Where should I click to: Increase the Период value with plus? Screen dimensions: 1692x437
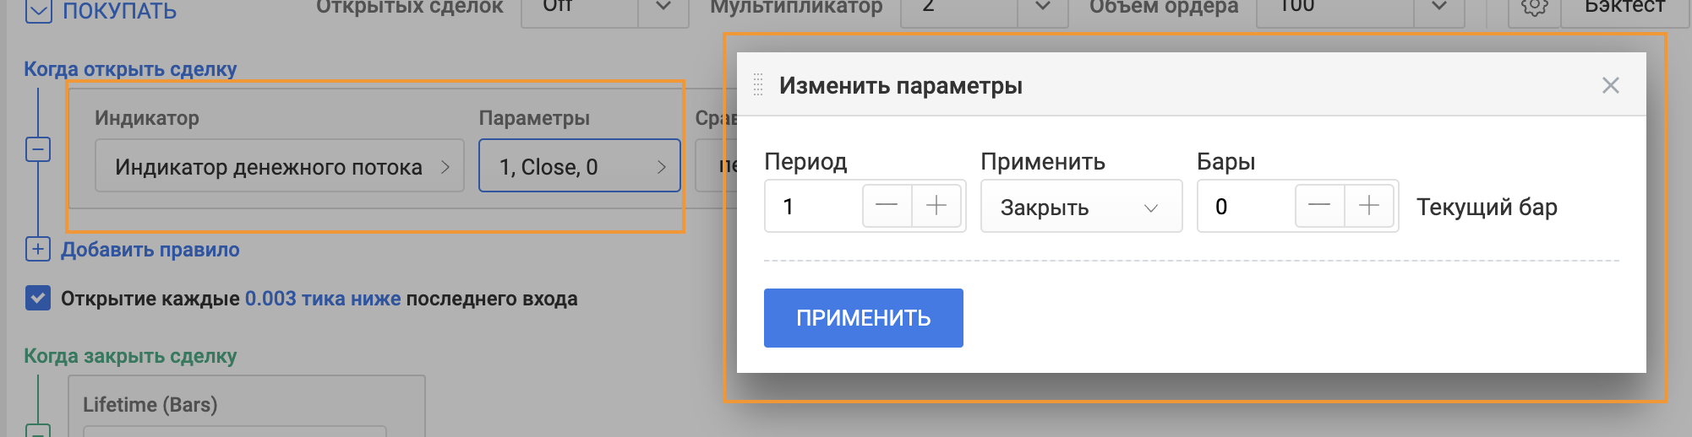[936, 206]
